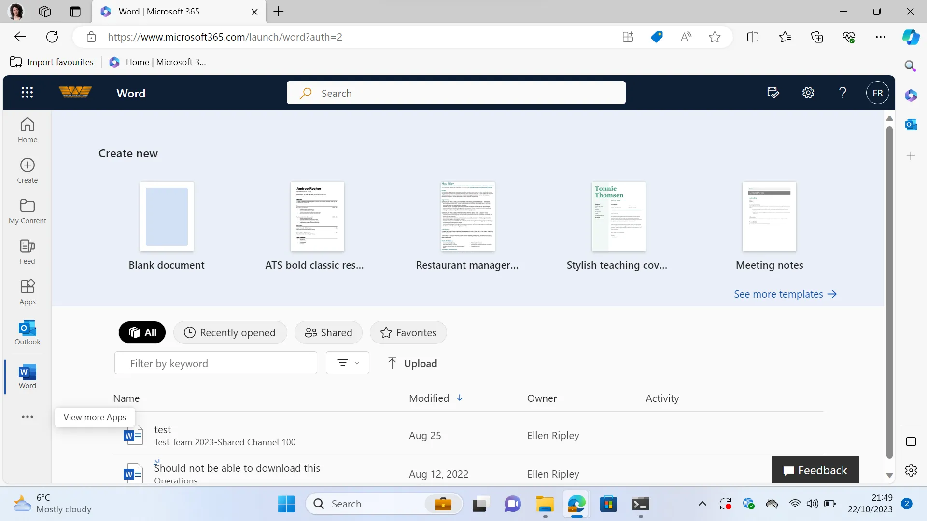Open Meeting notes template

[770, 226]
